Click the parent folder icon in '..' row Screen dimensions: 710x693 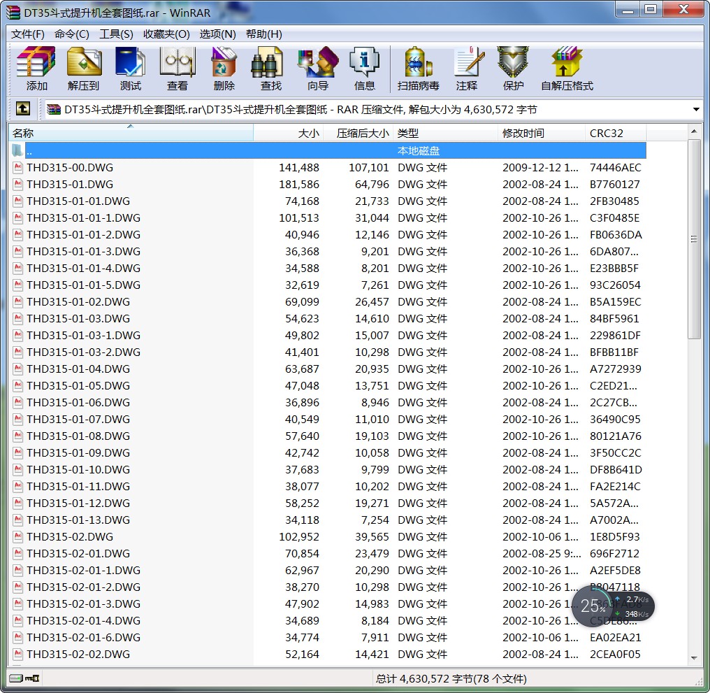[17, 150]
